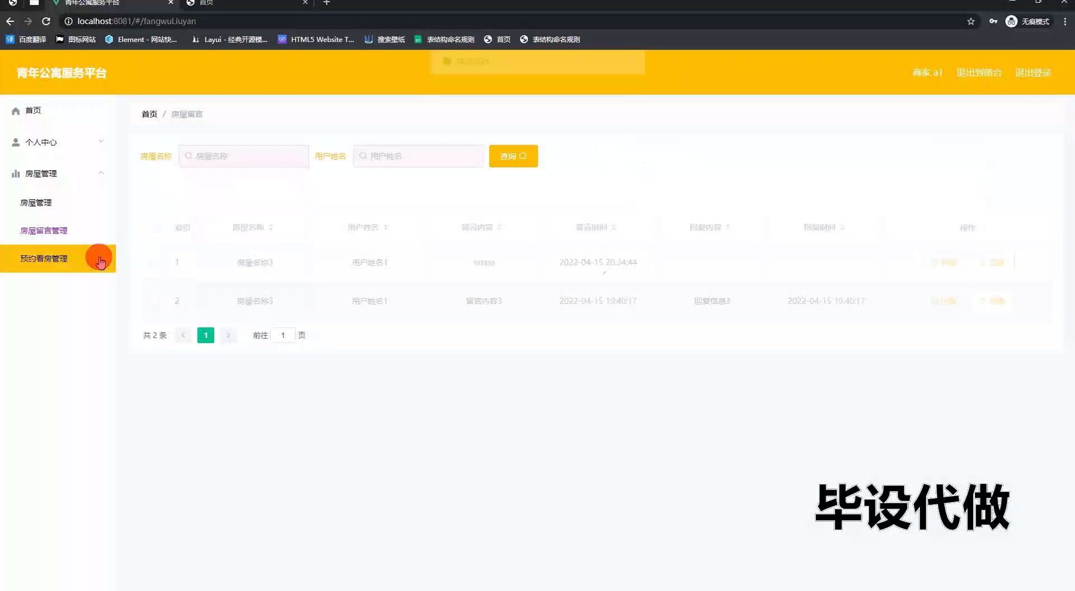Open the 搜索壁纸 bookmark
Screen dimensions: 1075x591
click(385, 39)
